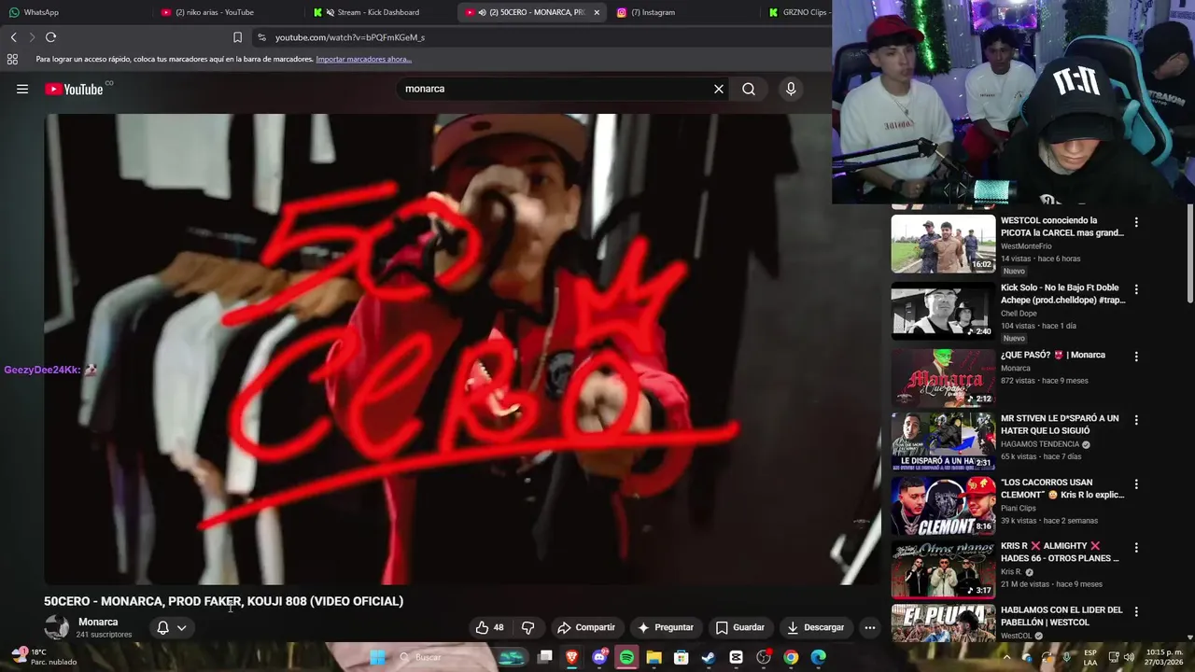Run search with the magnifier button
This screenshot has width=1195, height=672.
click(x=749, y=89)
